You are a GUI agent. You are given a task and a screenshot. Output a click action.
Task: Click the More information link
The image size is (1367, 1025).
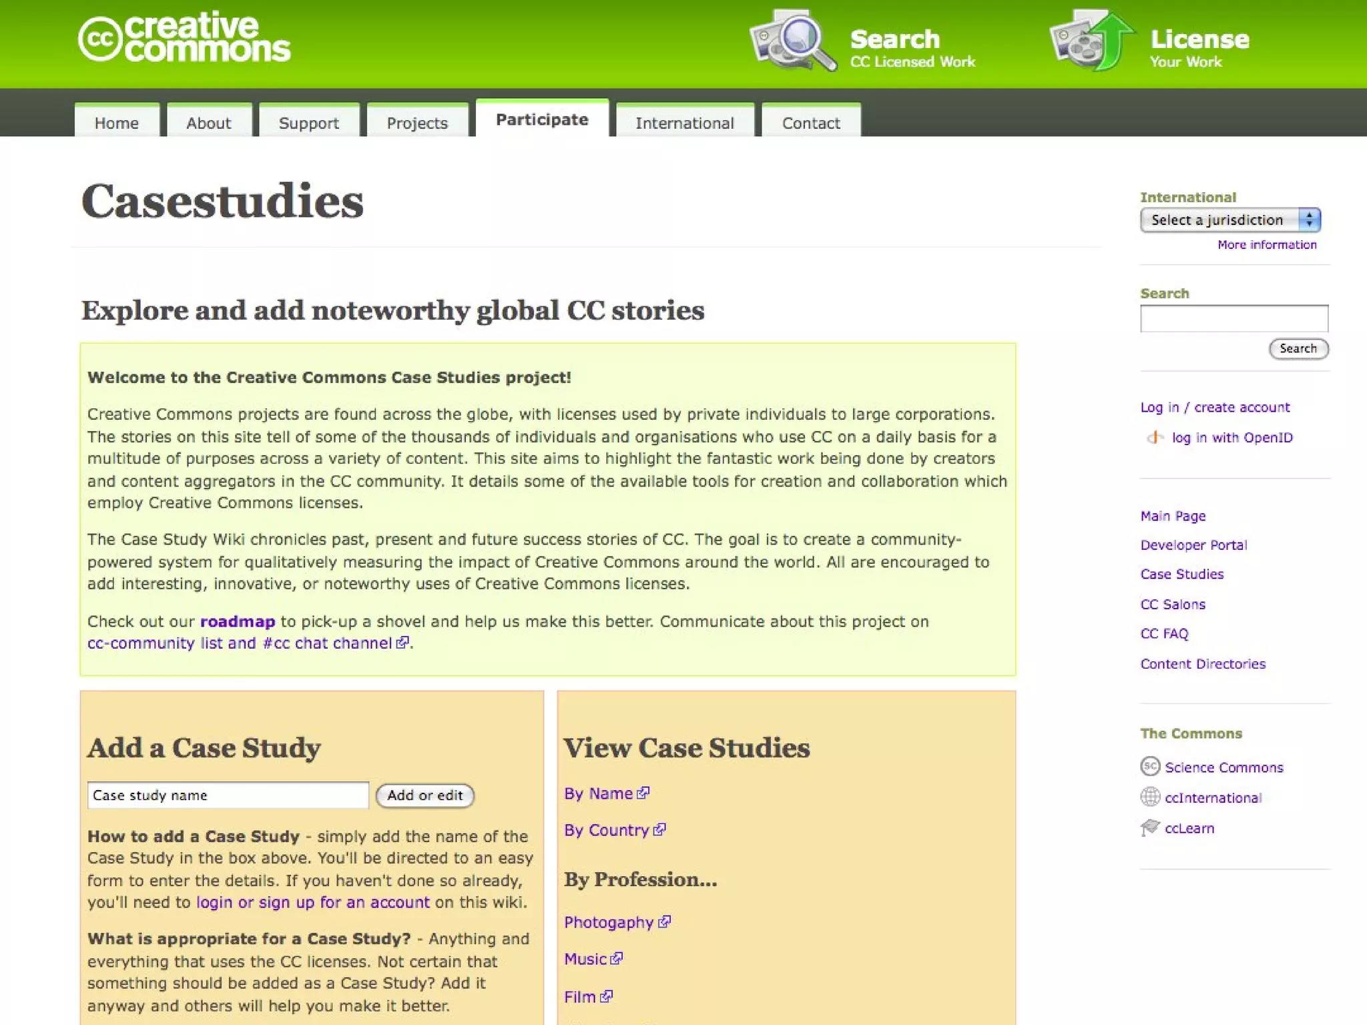coord(1266,245)
